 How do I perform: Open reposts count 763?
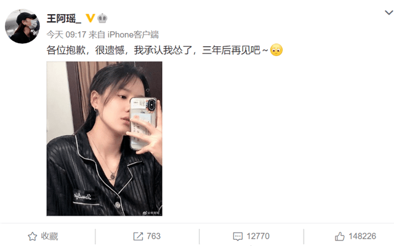(153, 236)
